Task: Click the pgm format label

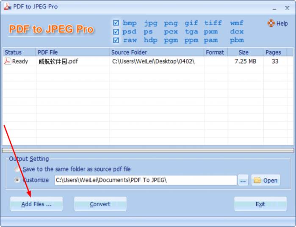Action: (171, 40)
